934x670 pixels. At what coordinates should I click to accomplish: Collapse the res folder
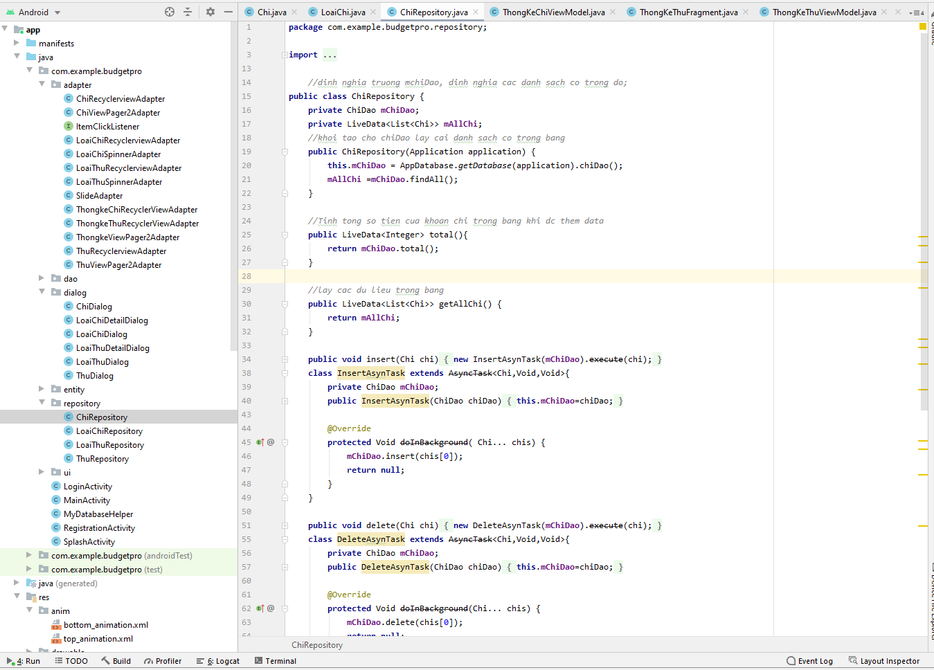(17, 597)
